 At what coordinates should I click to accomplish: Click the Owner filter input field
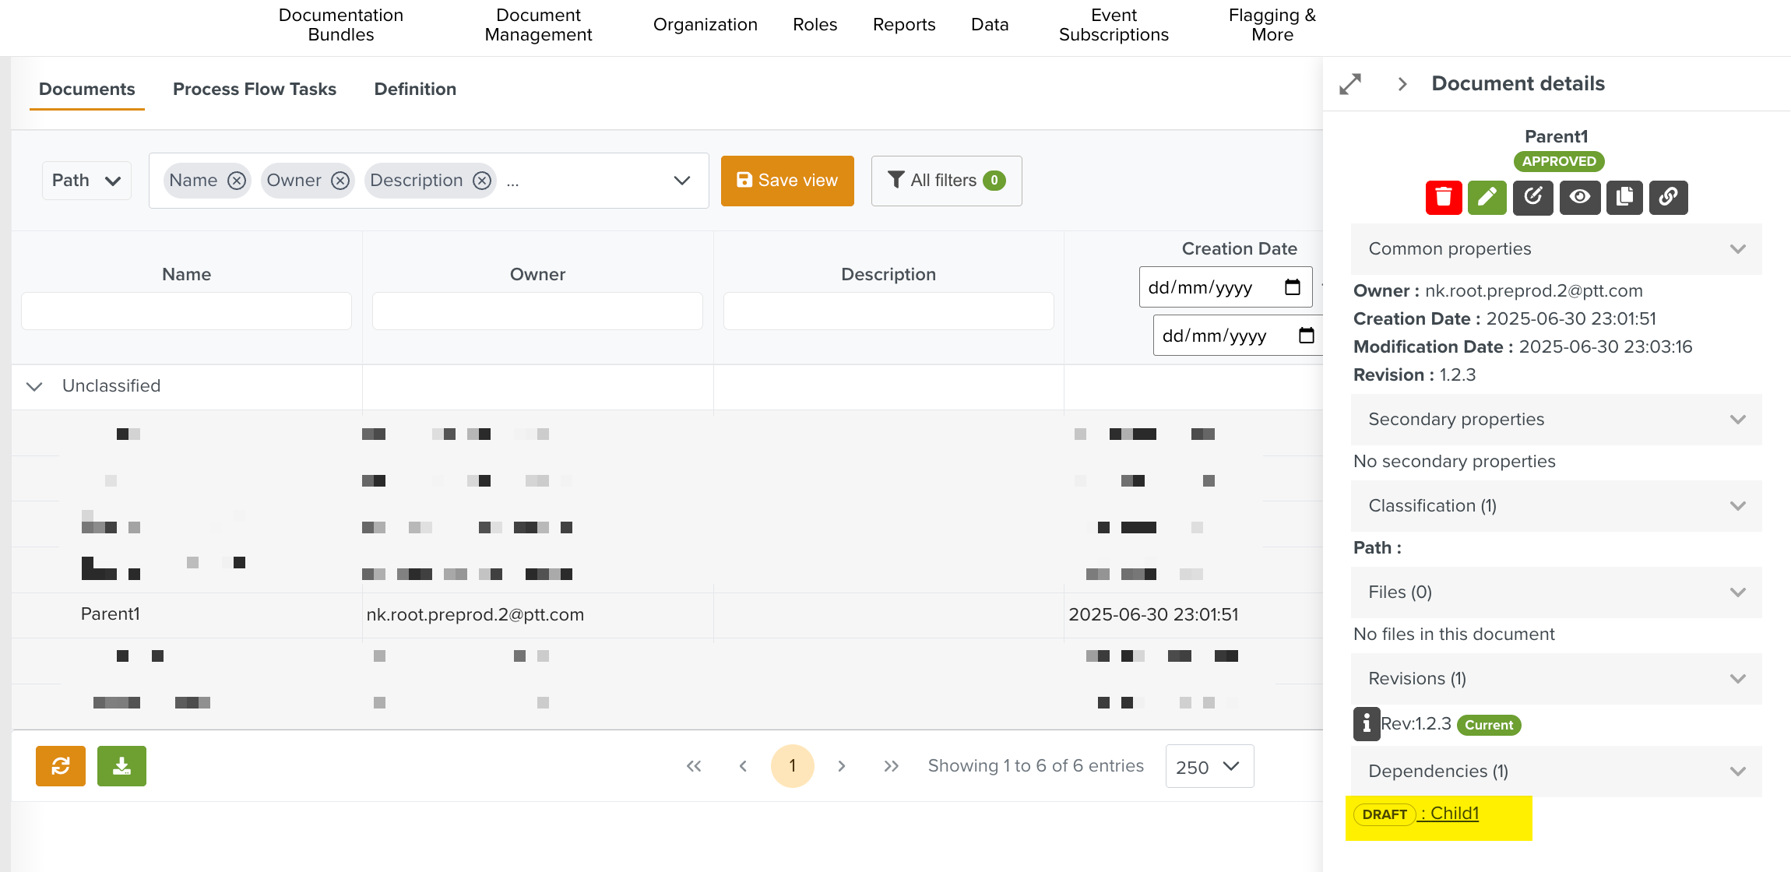pyautogui.click(x=537, y=311)
